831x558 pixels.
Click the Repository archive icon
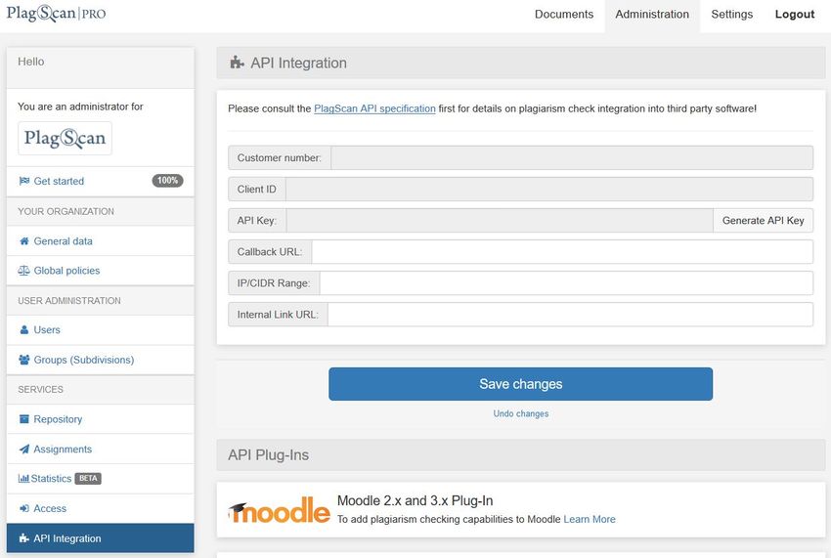(x=23, y=419)
